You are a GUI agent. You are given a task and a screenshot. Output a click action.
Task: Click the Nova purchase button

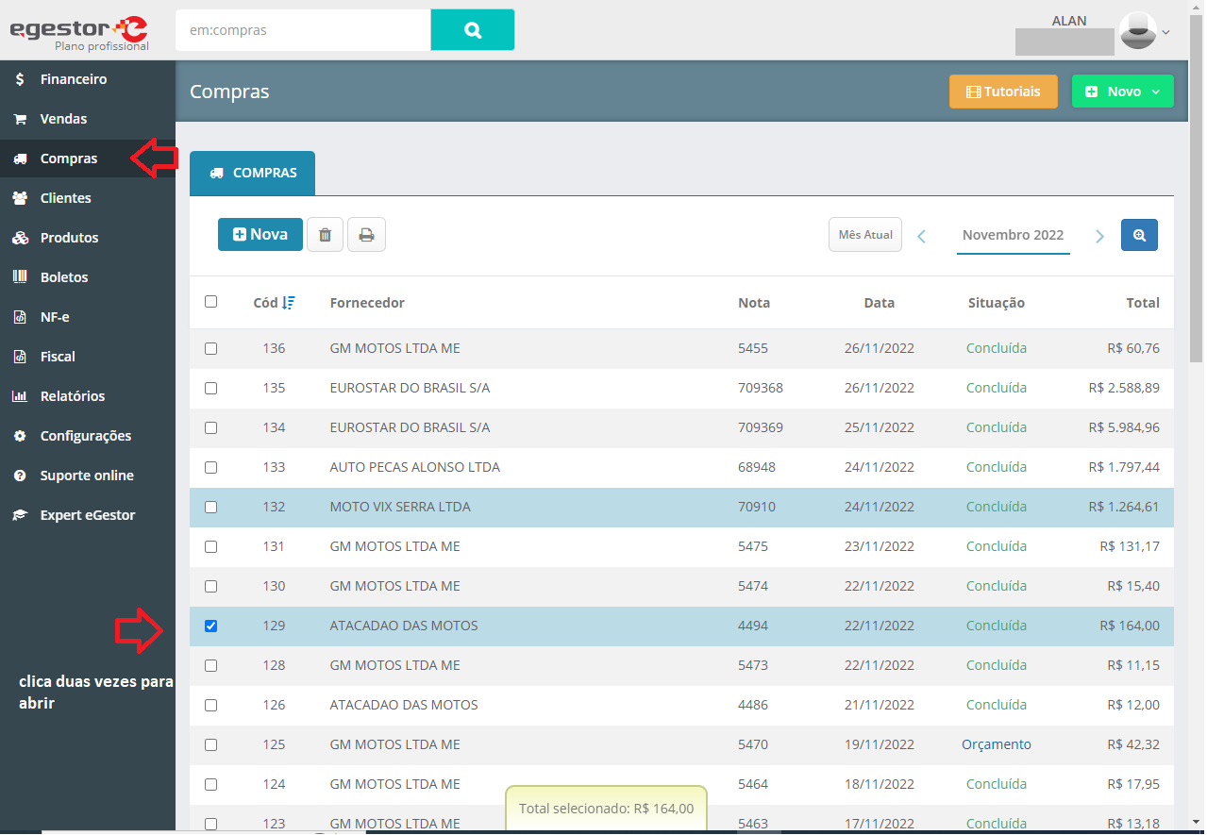click(260, 234)
